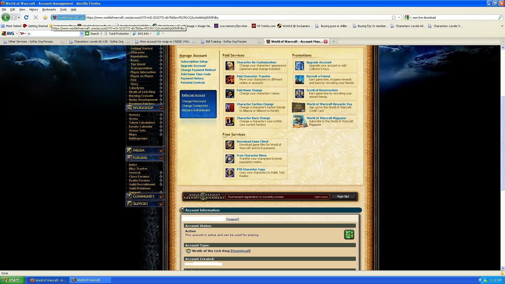Click the Windows Start button
Viewport: 505px width, 284px height.
click(x=13, y=280)
